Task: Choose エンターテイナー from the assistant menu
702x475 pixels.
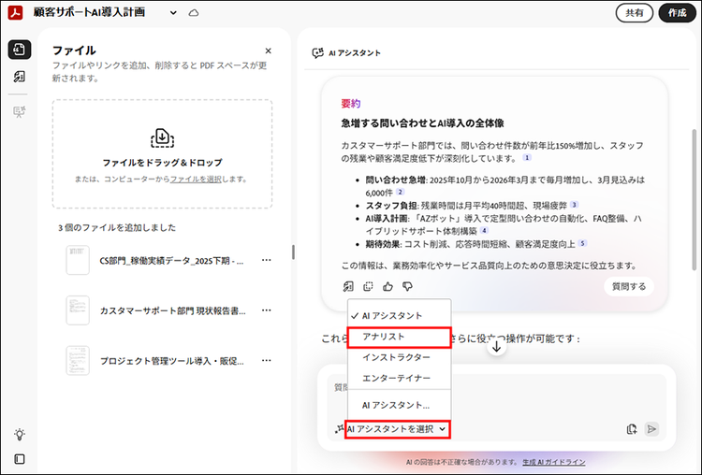Action: tap(399, 379)
